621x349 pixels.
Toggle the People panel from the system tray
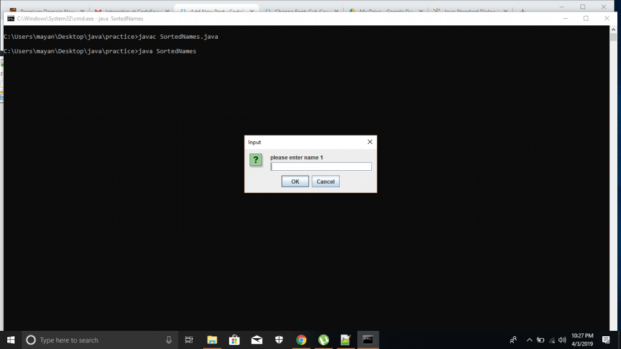(513, 340)
